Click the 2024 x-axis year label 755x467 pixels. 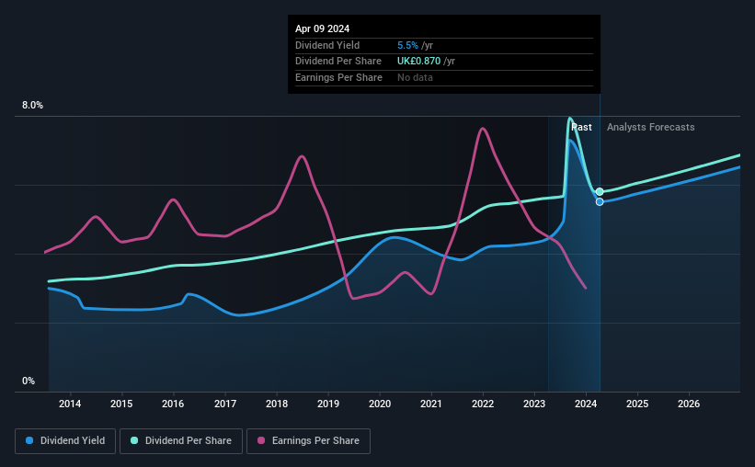coord(586,404)
